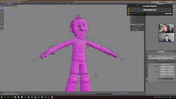Open the World properties tab
Viewport: 176px width, 99px height.
pos(147,64)
